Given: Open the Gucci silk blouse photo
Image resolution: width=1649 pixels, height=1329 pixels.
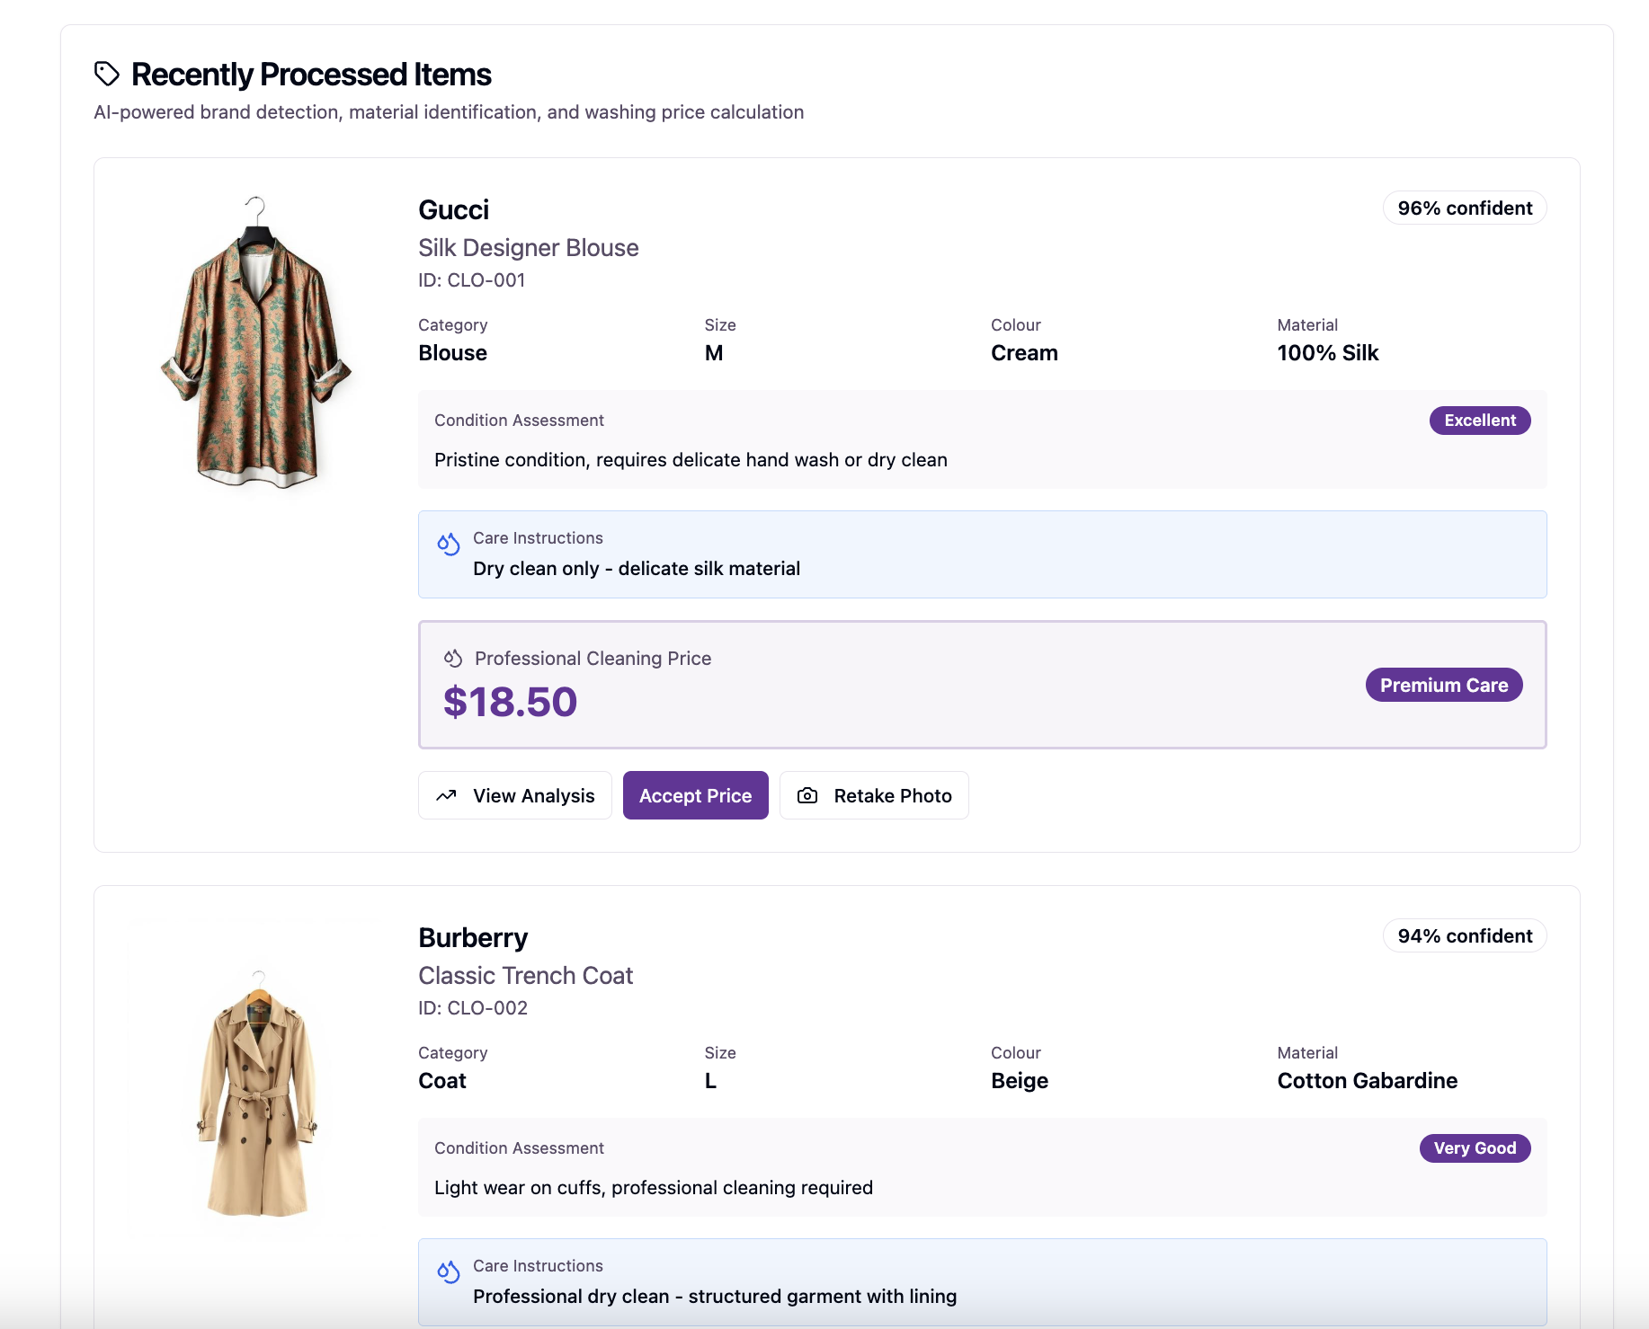Looking at the screenshot, I should [x=256, y=341].
